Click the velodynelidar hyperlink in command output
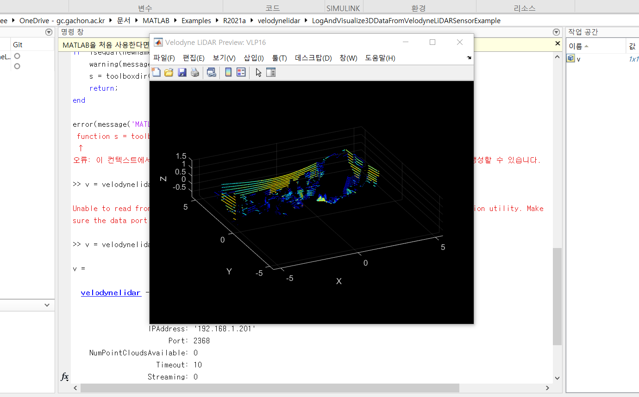The image size is (639, 397). coord(111,292)
